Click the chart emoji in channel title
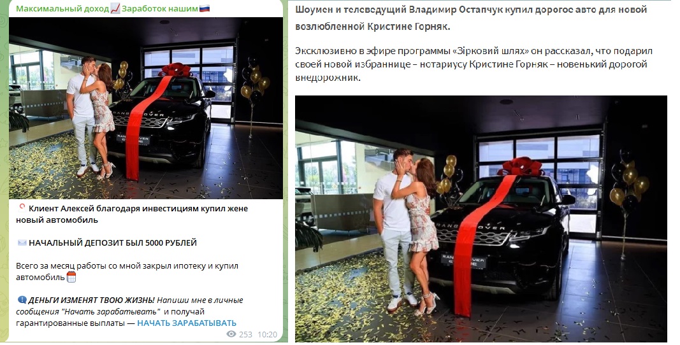This screenshot has height=345, width=680. 115,9
